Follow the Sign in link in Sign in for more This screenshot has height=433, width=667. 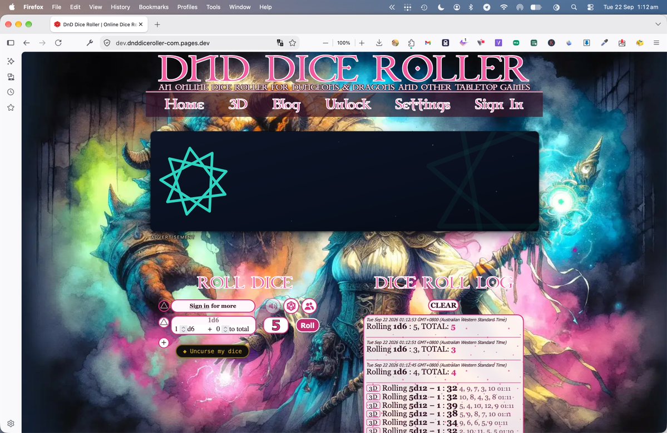[200, 306]
